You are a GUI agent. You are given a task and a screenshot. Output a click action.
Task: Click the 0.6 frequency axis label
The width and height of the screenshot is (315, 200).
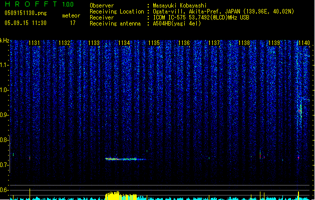(x=4, y=190)
